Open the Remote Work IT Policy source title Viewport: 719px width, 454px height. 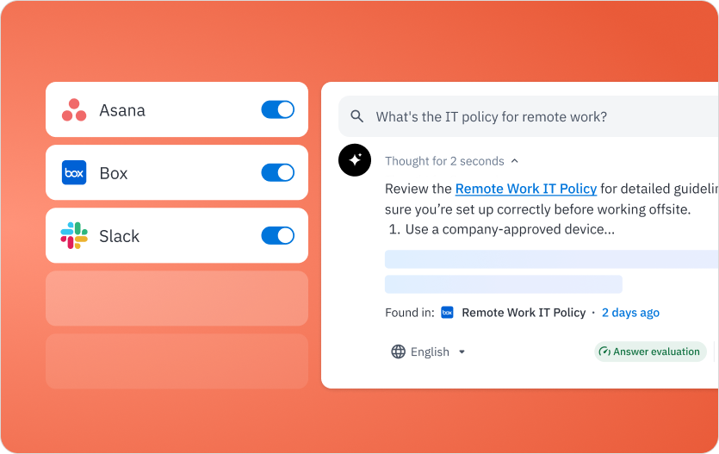[524, 313]
